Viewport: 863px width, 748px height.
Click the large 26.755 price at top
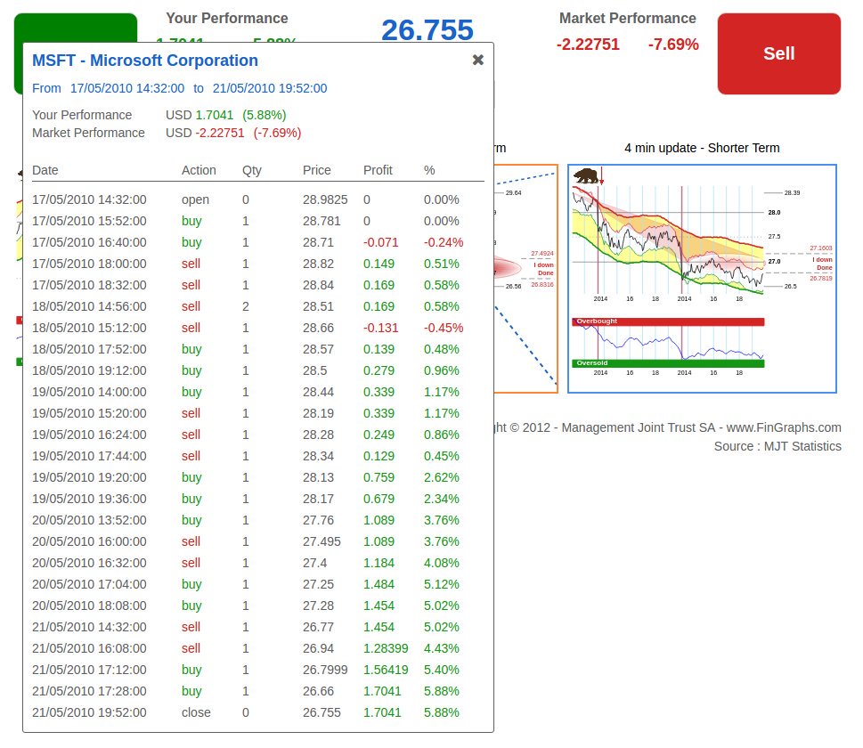[427, 29]
